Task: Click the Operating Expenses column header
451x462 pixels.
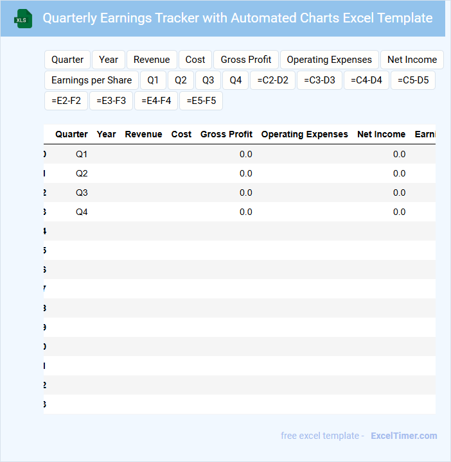Action: (x=305, y=134)
